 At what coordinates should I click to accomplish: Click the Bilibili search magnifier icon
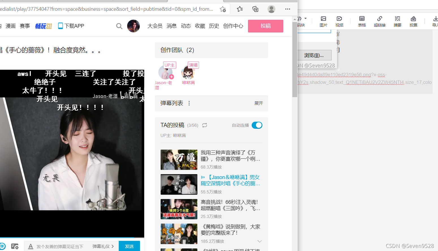coord(119,26)
